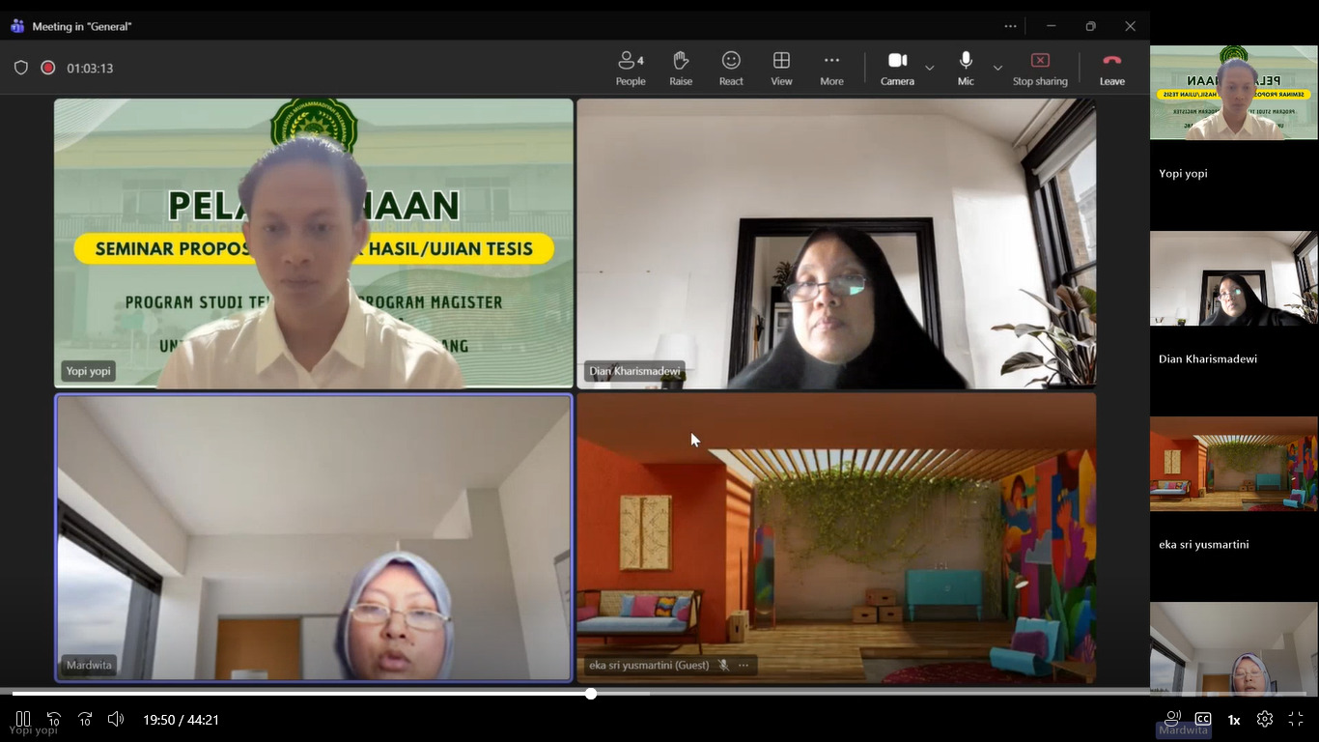Open the 1x playback speed menu
1319x742 pixels.
coord(1234,720)
